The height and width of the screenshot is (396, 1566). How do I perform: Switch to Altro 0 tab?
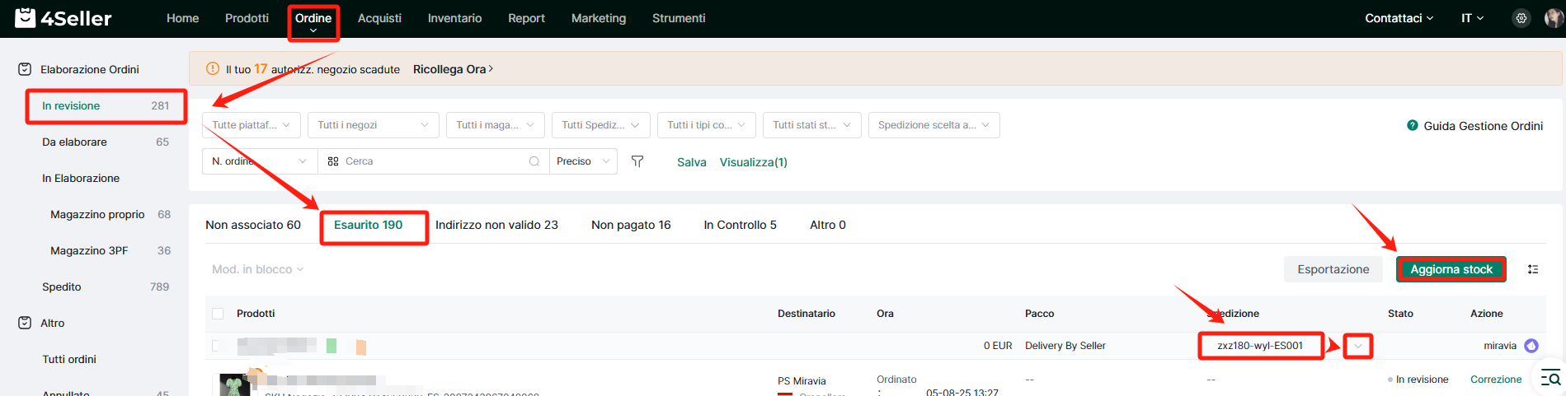[828, 225]
